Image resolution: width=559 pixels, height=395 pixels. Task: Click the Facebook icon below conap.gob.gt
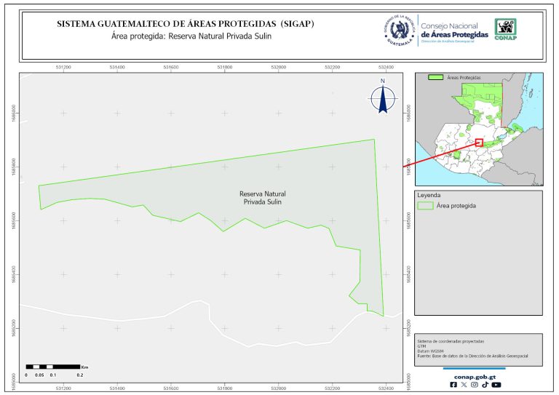454,385
